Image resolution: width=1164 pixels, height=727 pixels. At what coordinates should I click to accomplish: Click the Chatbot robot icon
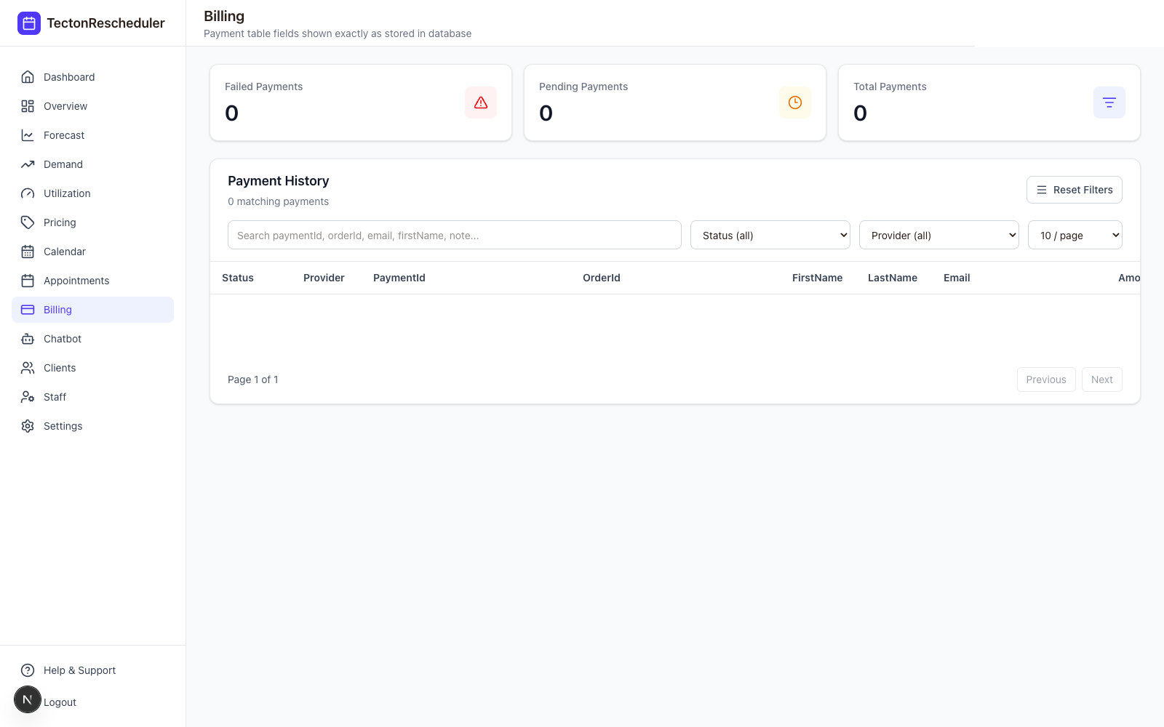click(28, 339)
